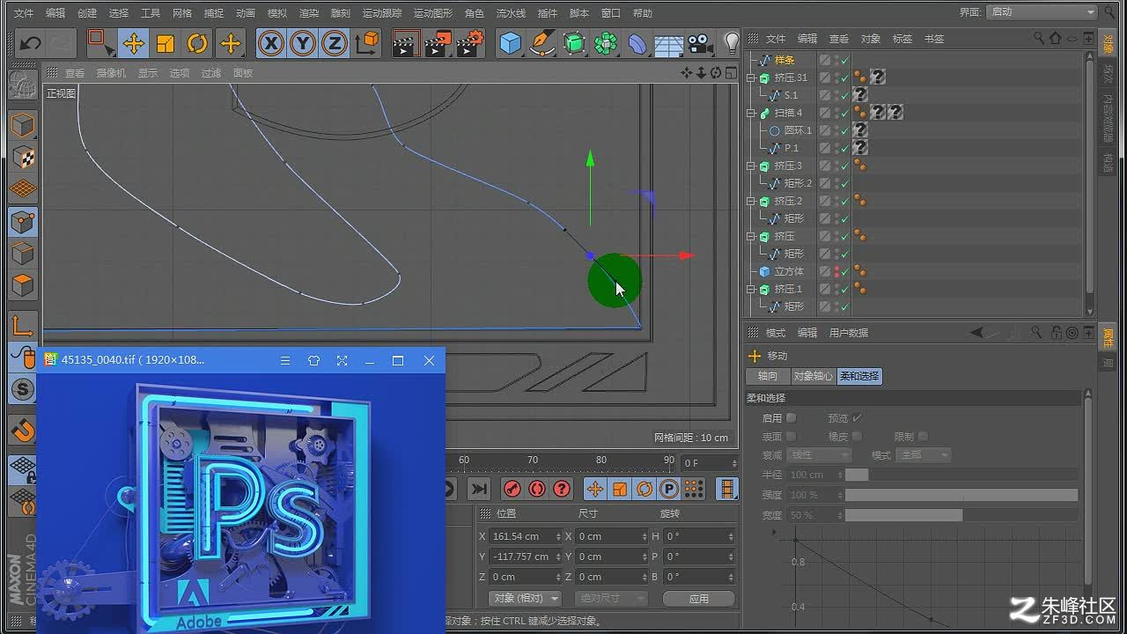Render the active view
Image resolution: width=1127 pixels, height=634 pixels.
point(405,43)
